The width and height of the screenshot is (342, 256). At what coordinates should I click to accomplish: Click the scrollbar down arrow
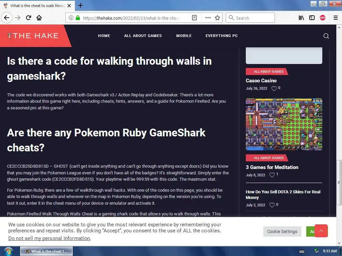(339, 243)
